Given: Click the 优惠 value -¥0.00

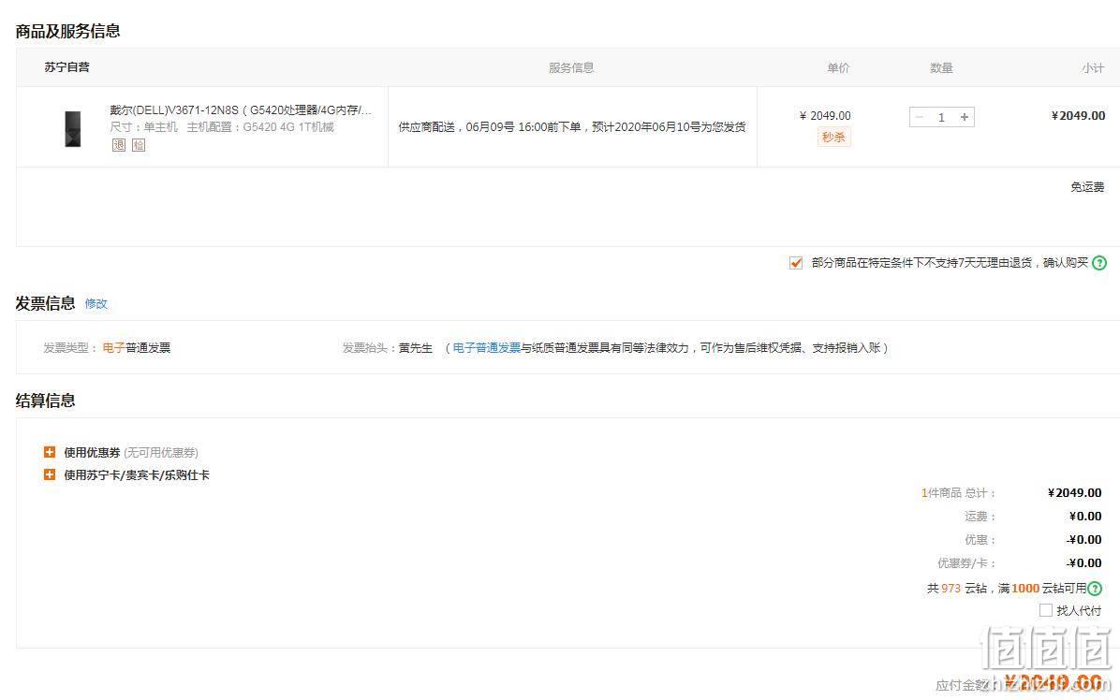Looking at the screenshot, I should pyautogui.click(x=1083, y=539).
